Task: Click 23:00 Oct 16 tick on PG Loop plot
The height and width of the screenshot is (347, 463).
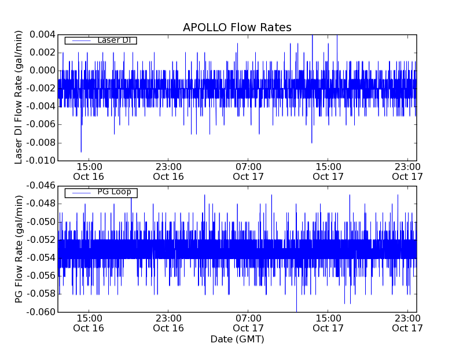Action: tap(168, 323)
